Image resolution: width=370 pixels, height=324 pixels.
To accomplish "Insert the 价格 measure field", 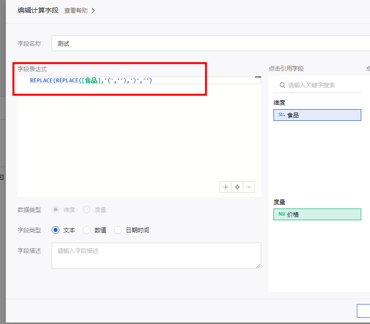I will [317, 214].
